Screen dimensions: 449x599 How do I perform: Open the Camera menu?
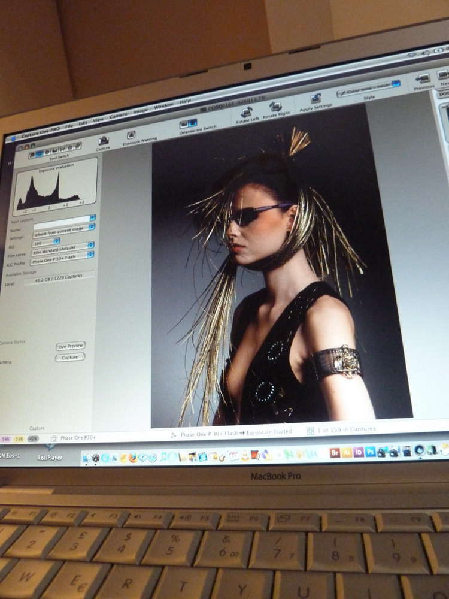click(118, 115)
